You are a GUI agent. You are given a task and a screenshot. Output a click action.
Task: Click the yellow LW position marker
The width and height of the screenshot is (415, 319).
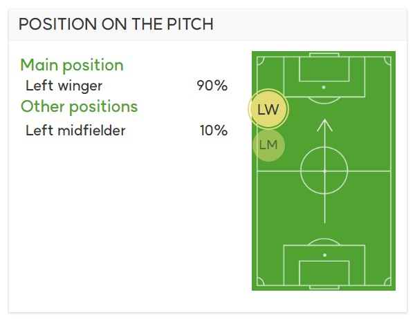click(x=268, y=109)
